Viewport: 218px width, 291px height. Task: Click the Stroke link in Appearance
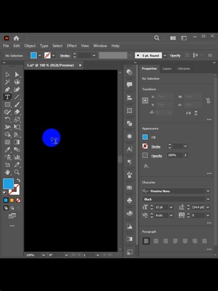point(156,147)
